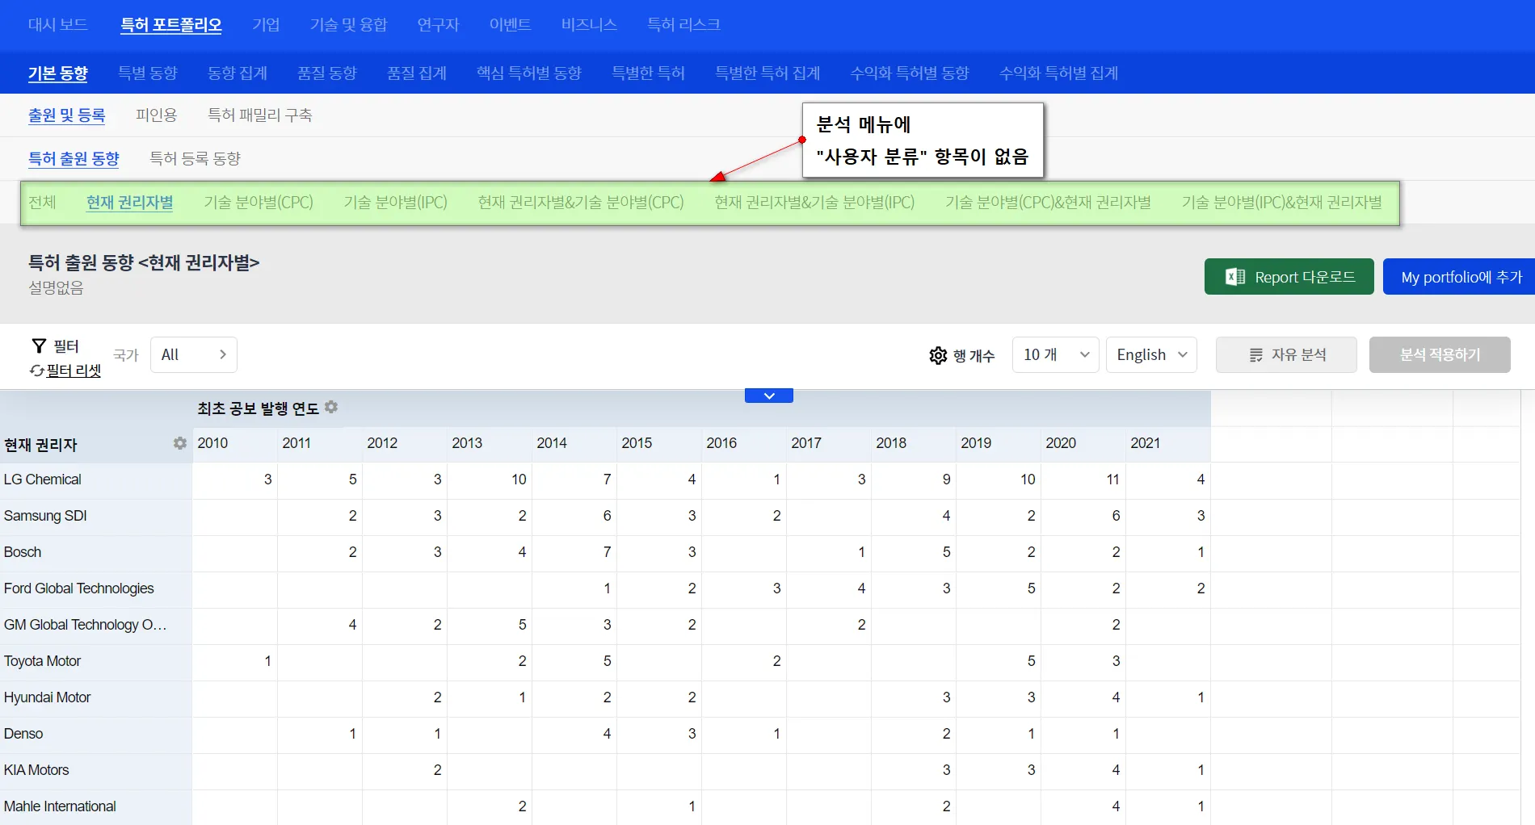Click the Samsung SDI row label
Screen dimensions: 1535x825
45,516
